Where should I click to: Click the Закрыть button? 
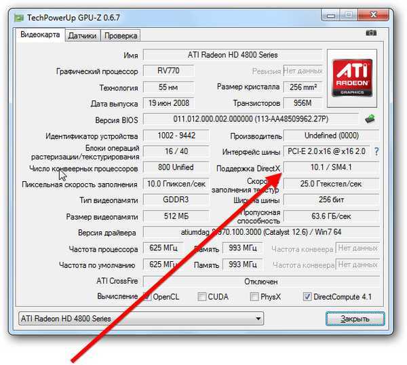coord(355,319)
